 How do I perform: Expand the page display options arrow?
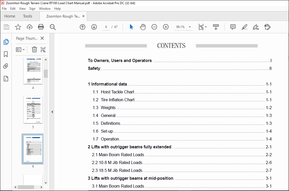point(205,27)
